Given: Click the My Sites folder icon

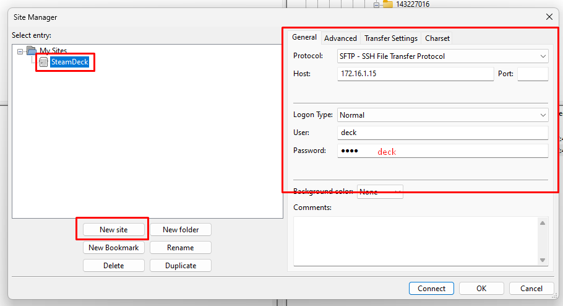Looking at the screenshot, I should pos(32,51).
